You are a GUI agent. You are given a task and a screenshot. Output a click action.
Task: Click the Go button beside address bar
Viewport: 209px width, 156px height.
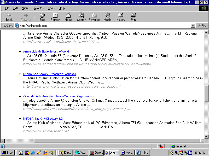tap(202, 25)
